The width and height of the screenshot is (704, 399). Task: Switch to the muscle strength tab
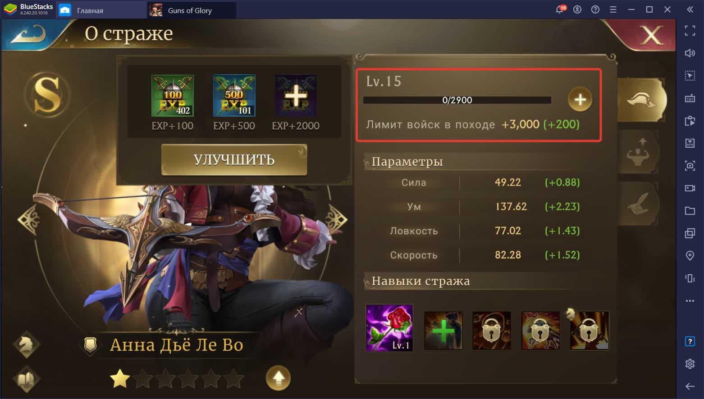coord(639,153)
